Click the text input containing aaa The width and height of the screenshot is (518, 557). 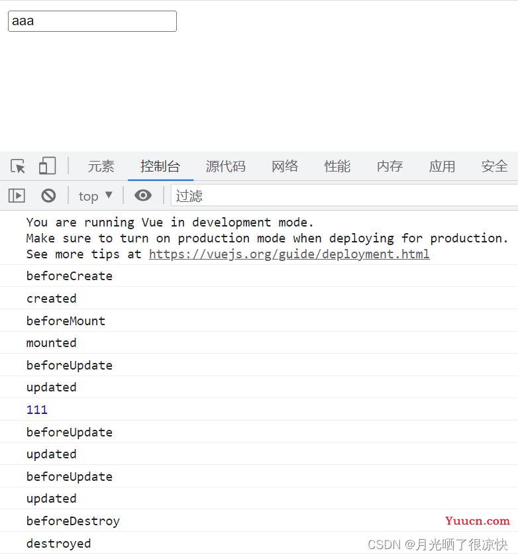click(x=92, y=21)
